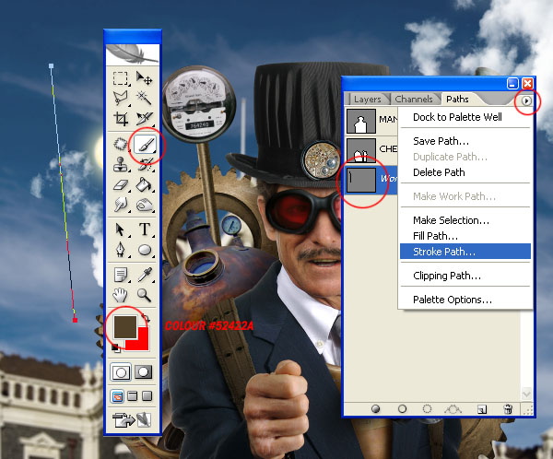Select the Sponge tool
The width and height of the screenshot is (553, 459).
[x=145, y=205]
